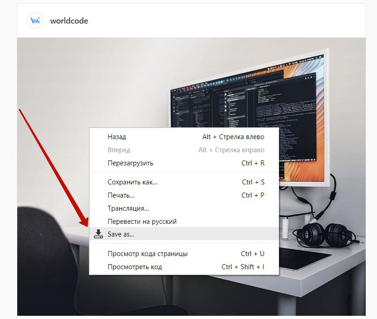Click the Alt + Стрелка влево shortcut text
Screen dimensions: 377x319
pos(233,137)
